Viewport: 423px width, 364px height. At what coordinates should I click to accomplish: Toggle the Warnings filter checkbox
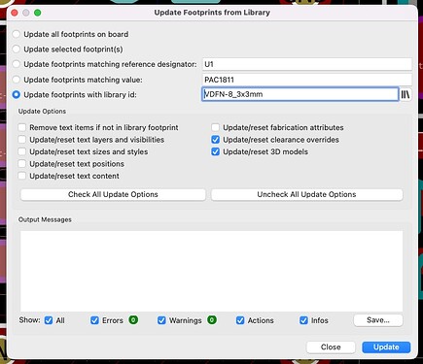161,320
